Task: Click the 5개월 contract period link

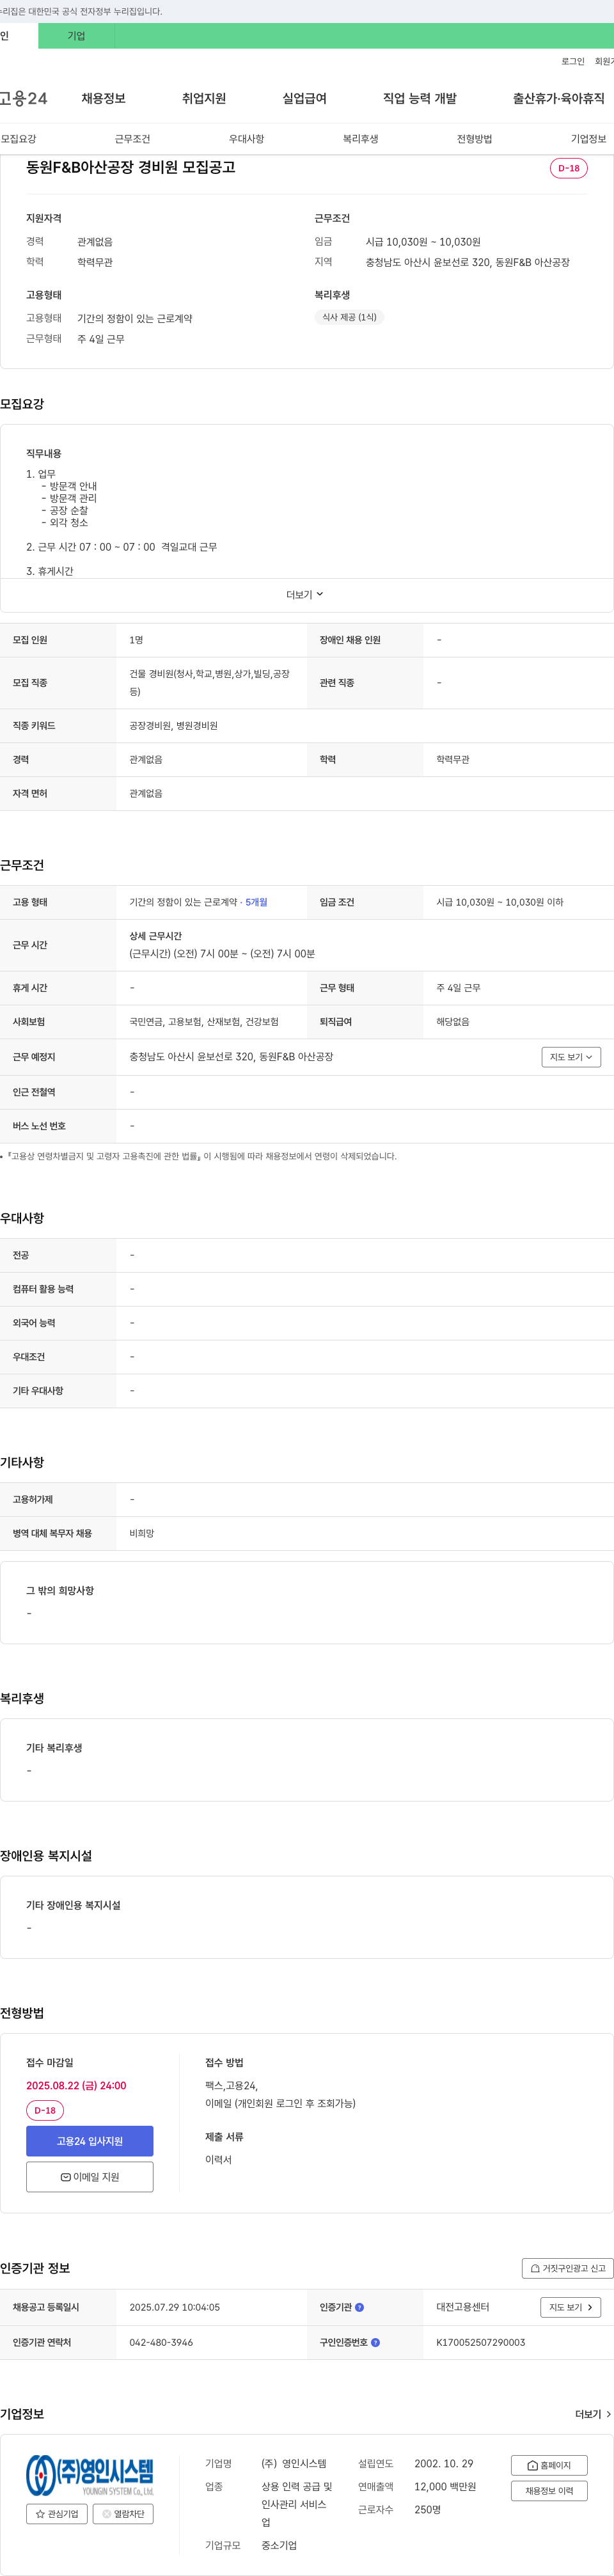Action: pos(256,902)
